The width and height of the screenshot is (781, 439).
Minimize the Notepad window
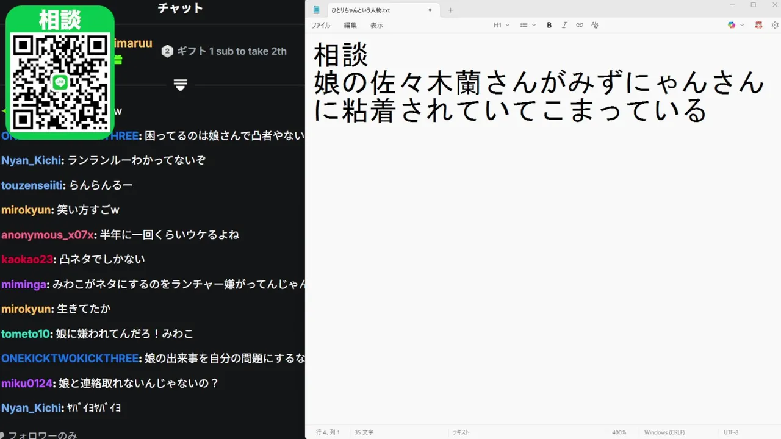(x=732, y=5)
